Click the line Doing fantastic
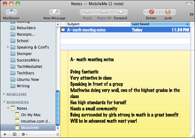 (84, 72)
